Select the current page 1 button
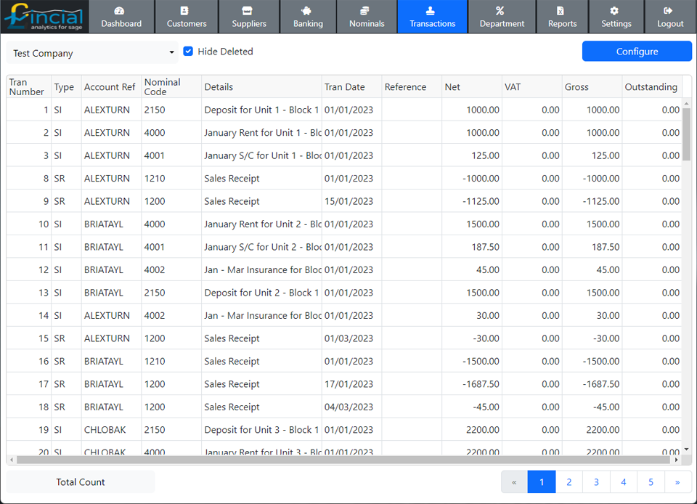The width and height of the screenshot is (697, 504). pos(542,481)
